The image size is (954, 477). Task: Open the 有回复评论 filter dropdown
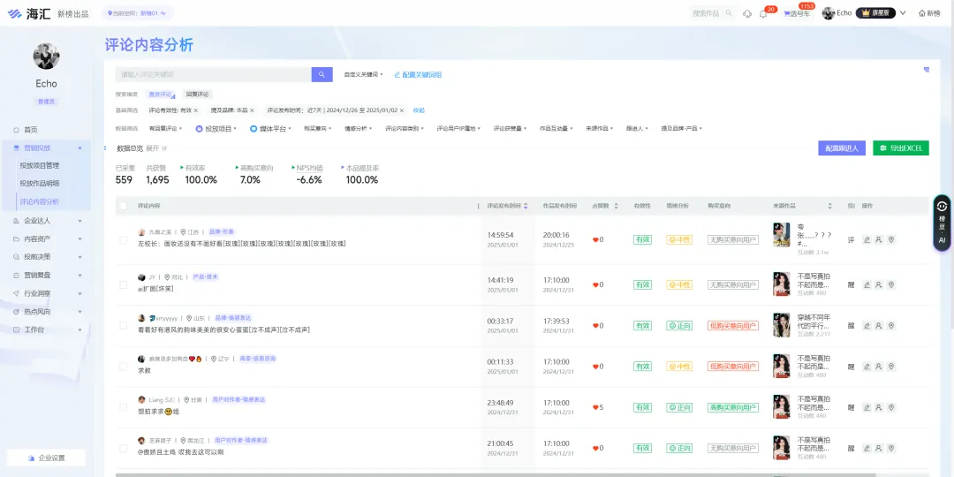tap(165, 128)
